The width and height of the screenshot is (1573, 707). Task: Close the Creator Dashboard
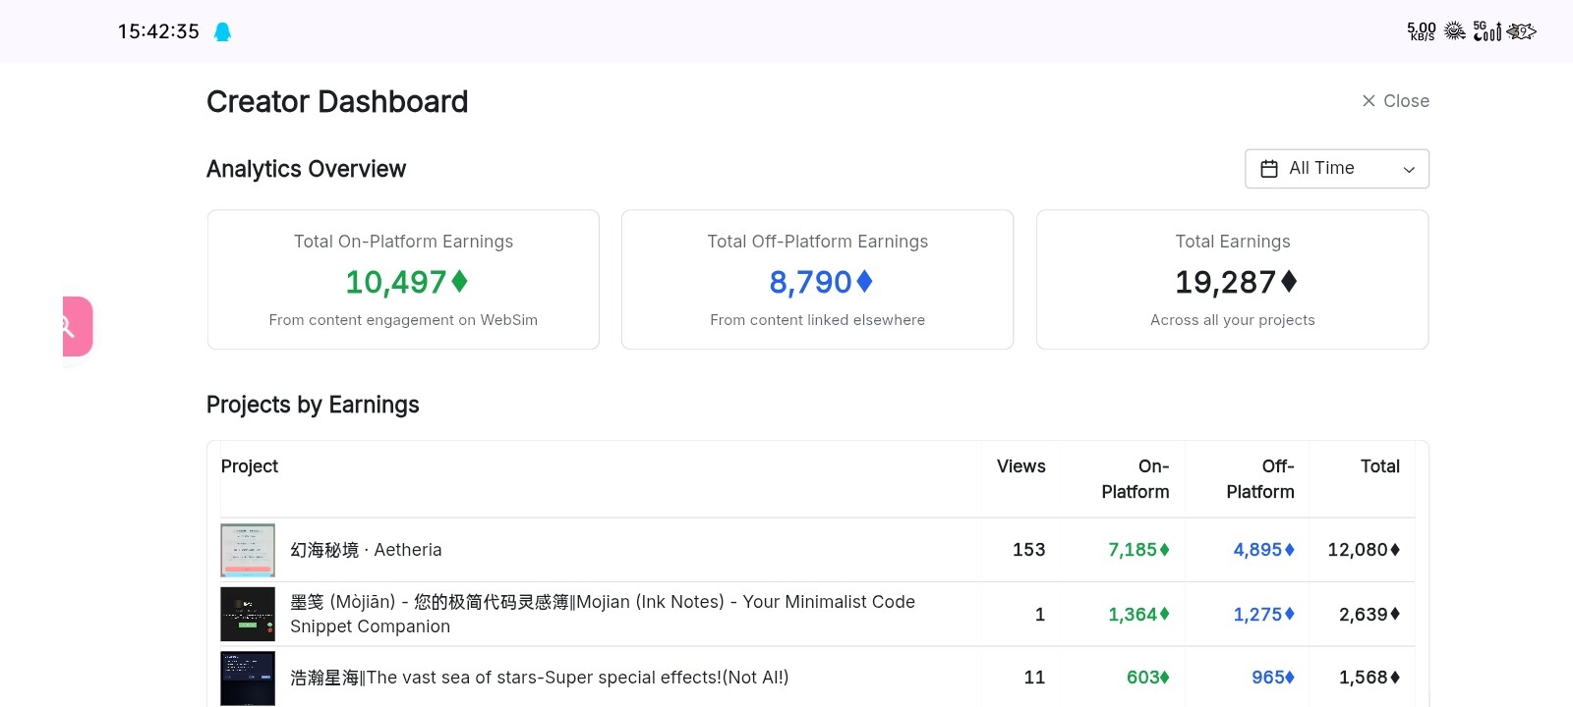pyautogui.click(x=1395, y=101)
